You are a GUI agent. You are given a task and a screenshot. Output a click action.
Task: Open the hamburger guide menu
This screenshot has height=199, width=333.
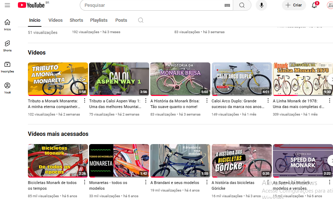[x=8, y=5]
